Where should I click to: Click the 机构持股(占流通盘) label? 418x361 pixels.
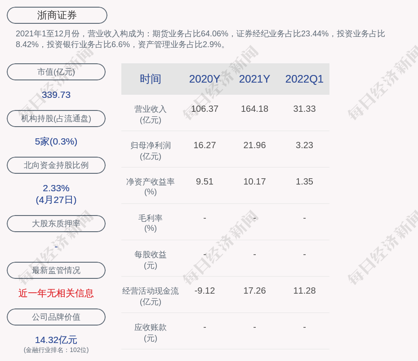click(56, 119)
